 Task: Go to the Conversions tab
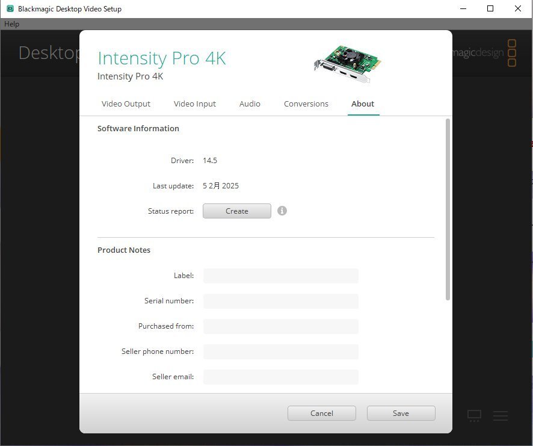tap(306, 104)
